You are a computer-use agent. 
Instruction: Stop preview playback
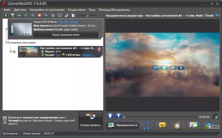[x=110, y=116]
